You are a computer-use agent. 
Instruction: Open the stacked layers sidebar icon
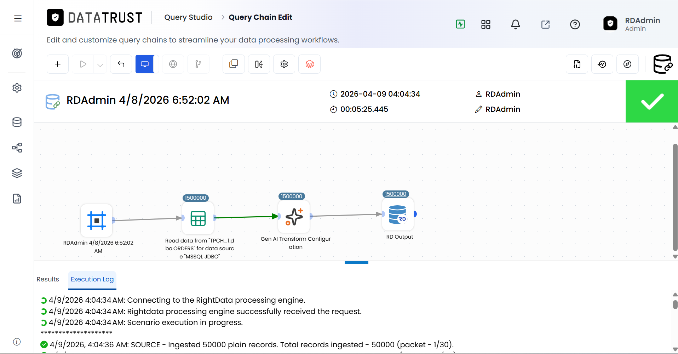pyautogui.click(x=17, y=173)
